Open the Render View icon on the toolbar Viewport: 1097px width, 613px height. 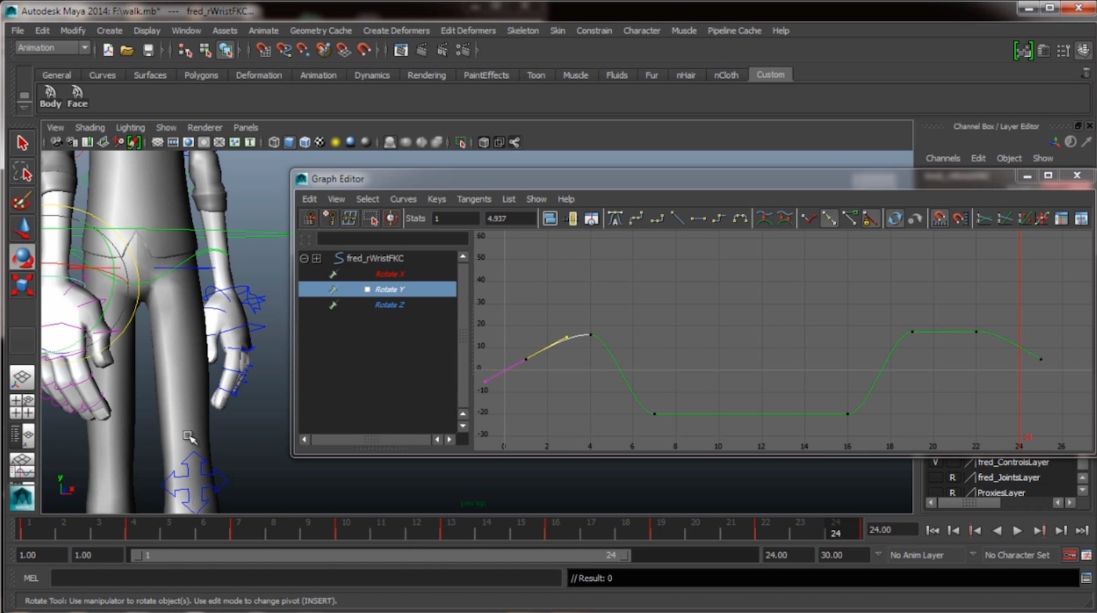click(400, 50)
